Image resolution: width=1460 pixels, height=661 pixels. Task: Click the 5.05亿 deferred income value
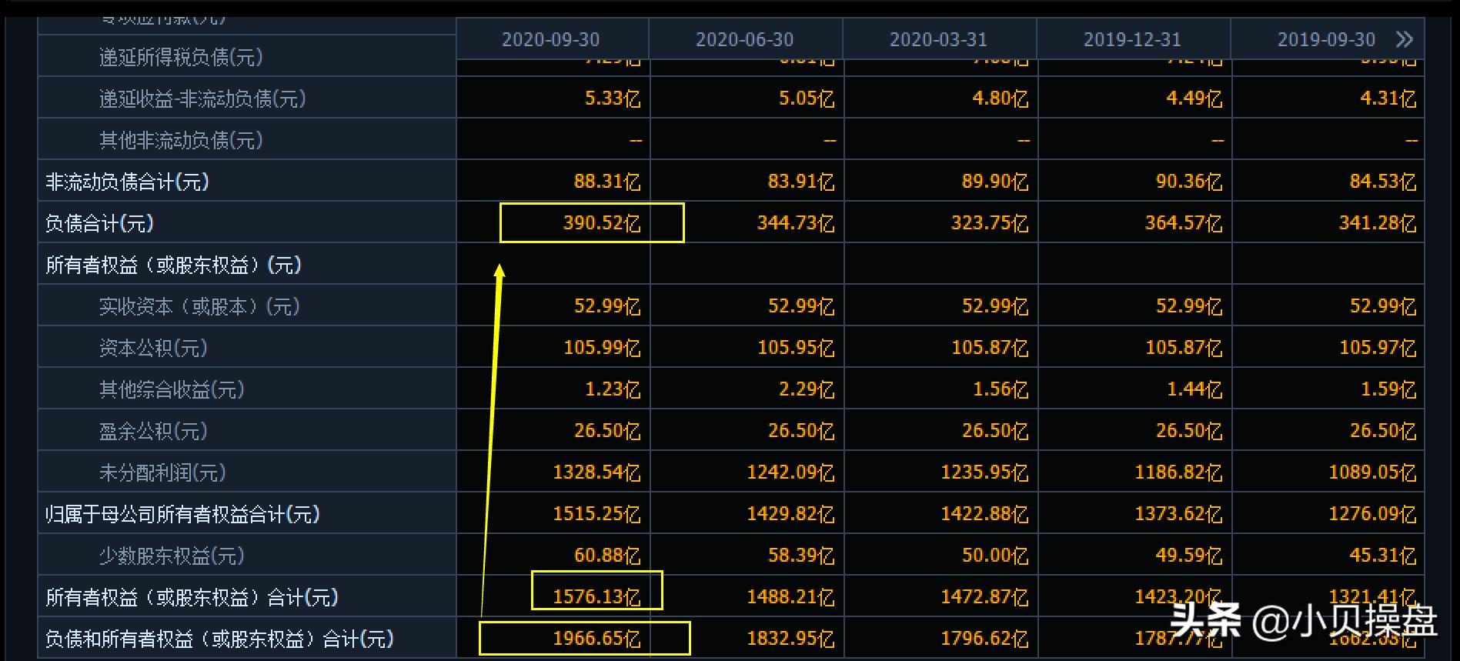pyautogui.click(x=807, y=98)
